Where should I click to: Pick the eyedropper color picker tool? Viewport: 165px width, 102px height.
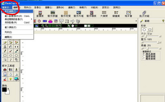click(x=16, y=51)
